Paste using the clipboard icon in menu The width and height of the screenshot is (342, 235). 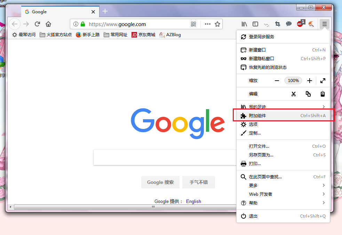pos(323,94)
